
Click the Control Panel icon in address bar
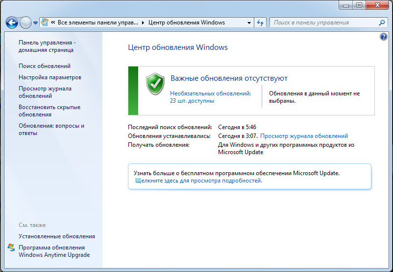[45, 23]
